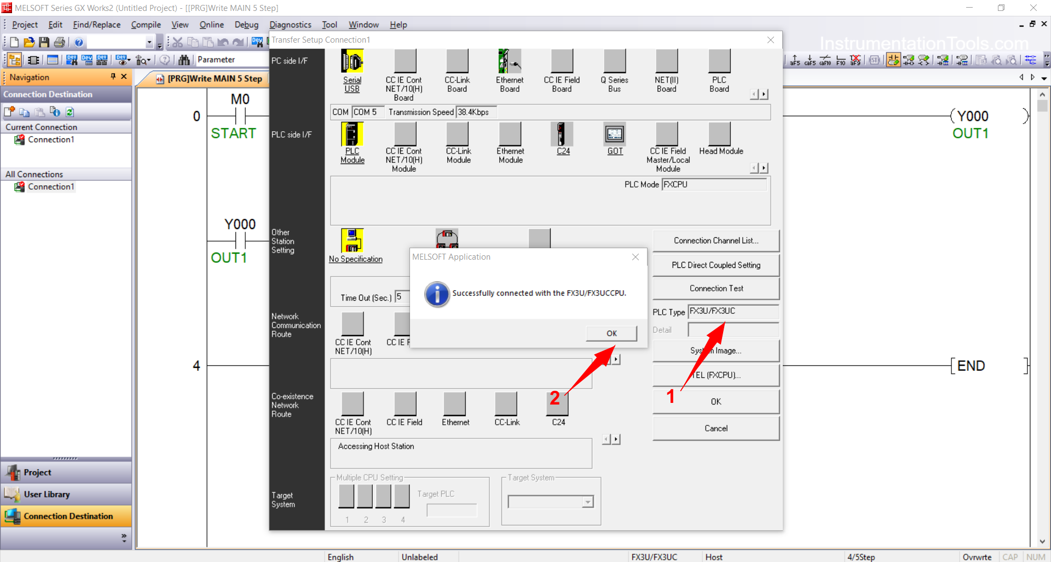Click OK in the MELSOFT Application message box

611,333
